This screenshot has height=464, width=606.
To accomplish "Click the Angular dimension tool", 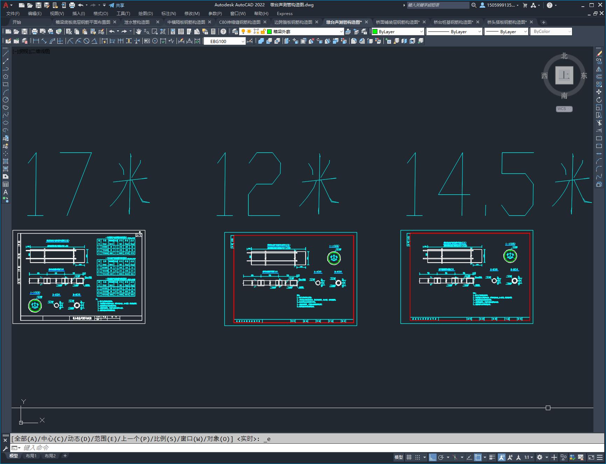I will pyautogui.click(x=95, y=41).
